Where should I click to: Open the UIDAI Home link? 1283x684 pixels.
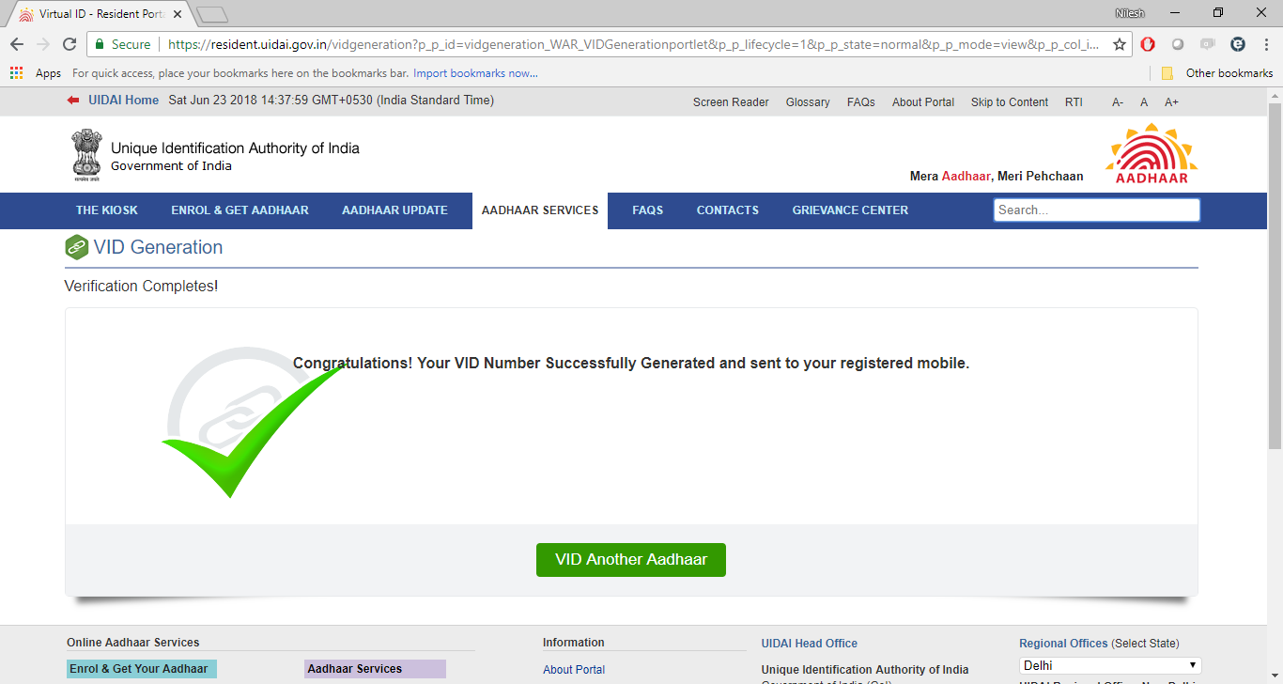click(x=123, y=101)
